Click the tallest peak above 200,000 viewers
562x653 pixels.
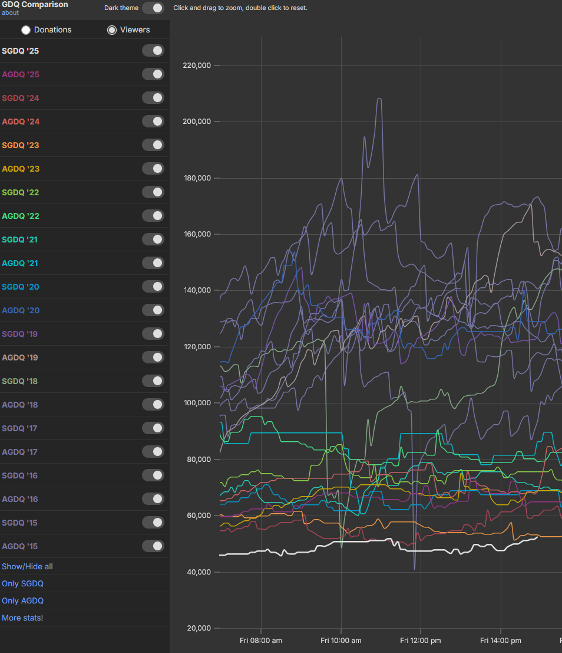coord(379,99)
